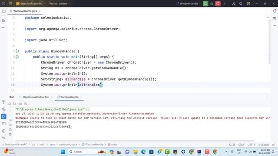
Task: Open Run panel options menu
Action: (x=262, y=97)
